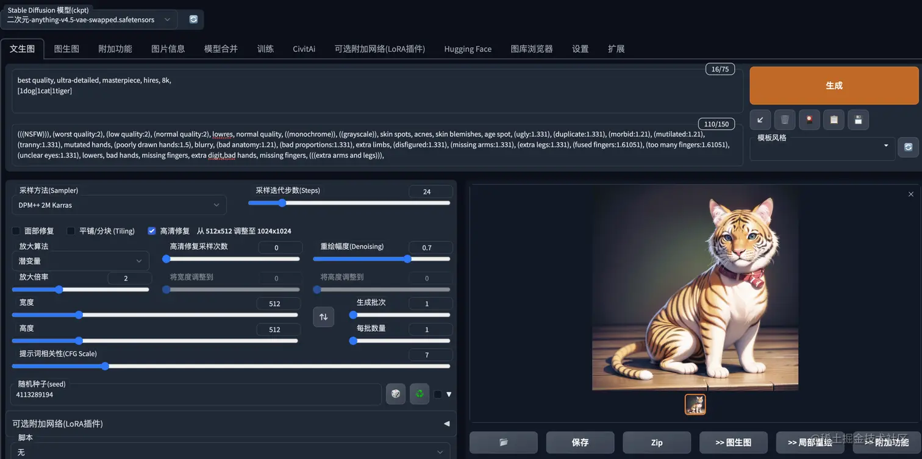The image size is (922, 459).
Task: Refresh the 模板风格 style list
Action: click(908, 147)
